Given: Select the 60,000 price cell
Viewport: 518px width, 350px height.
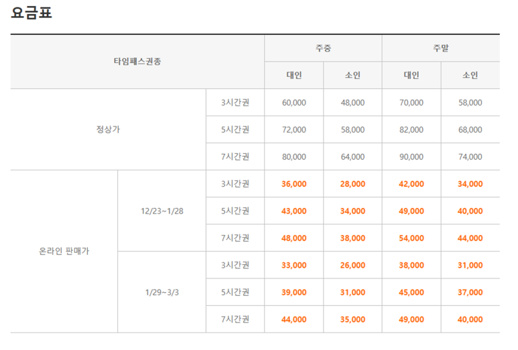Looking at the screenshot, I should coord(294,102).
